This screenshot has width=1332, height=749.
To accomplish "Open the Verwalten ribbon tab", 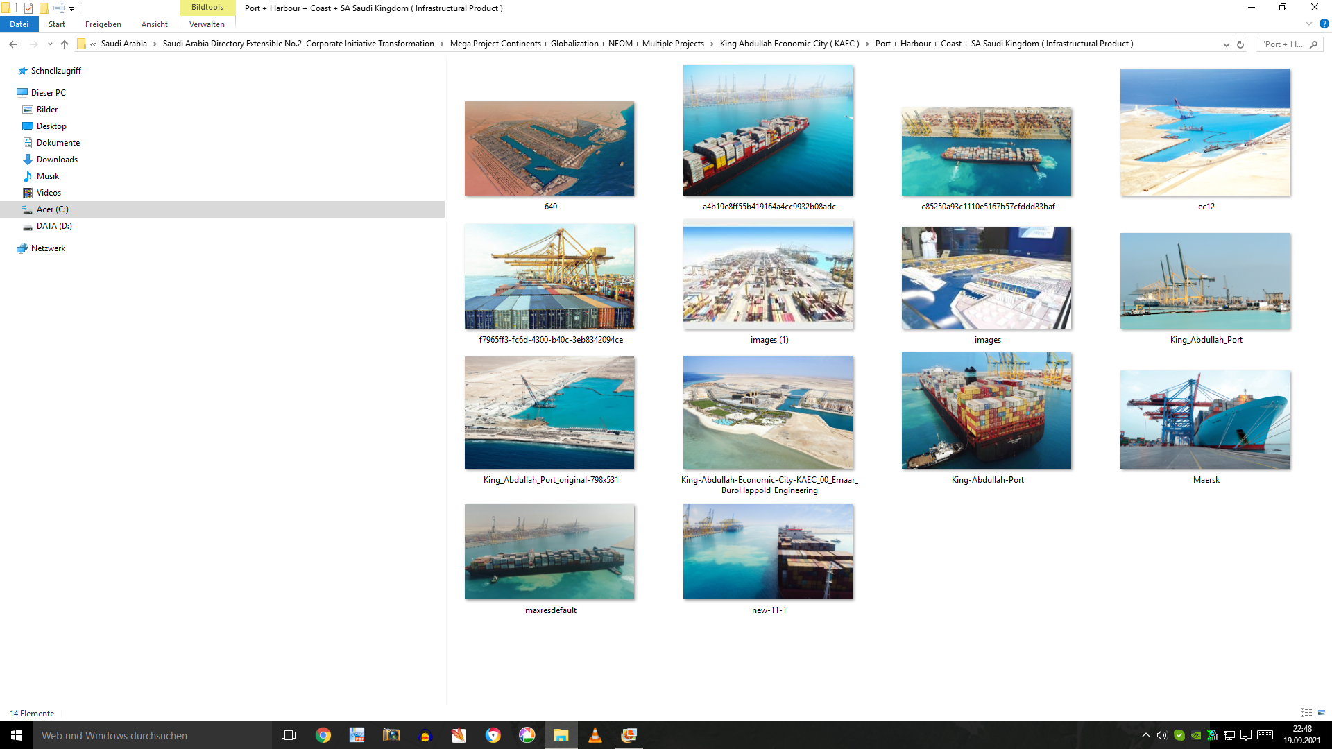I will [207, 24].
